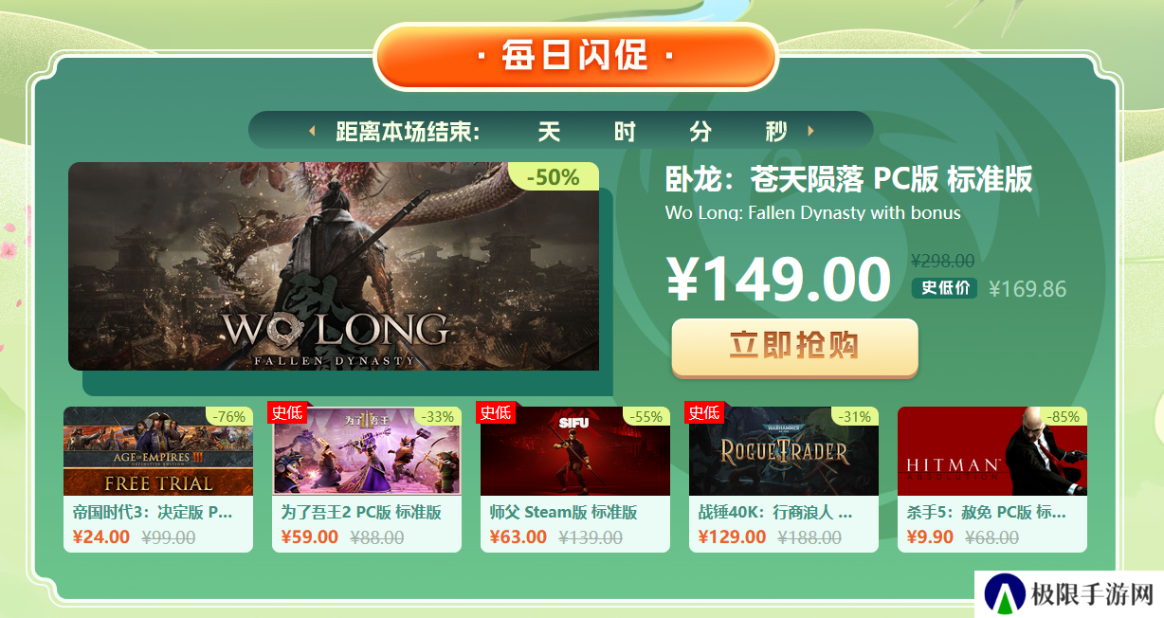Click the 卧龙：苍天陨落 PC版 标准版 title
The width and height of the screenshot is (1164, 618).
(848, 179)
